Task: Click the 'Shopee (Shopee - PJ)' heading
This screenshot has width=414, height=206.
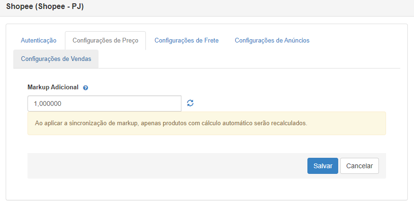Action: coord(45,7)
